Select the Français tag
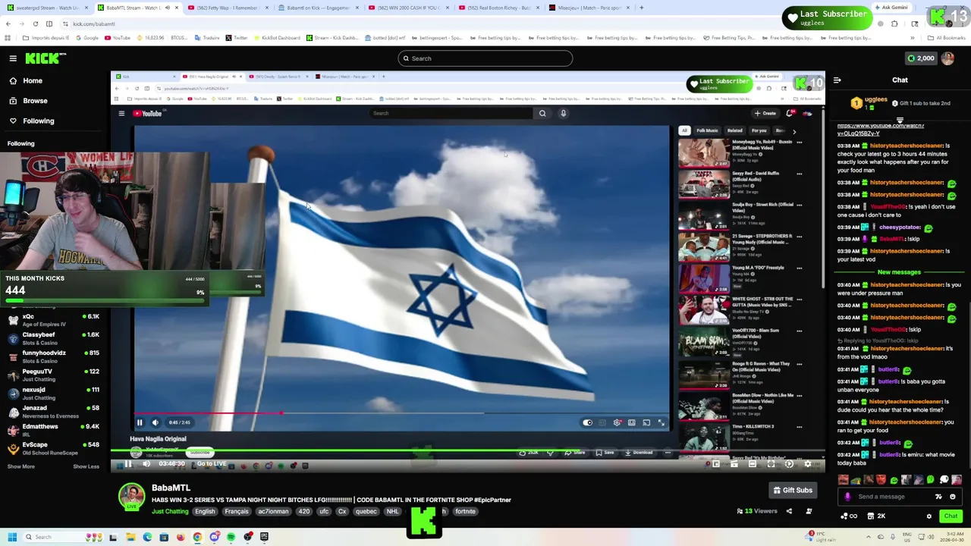The image size is (971, 546). point(236,511)
